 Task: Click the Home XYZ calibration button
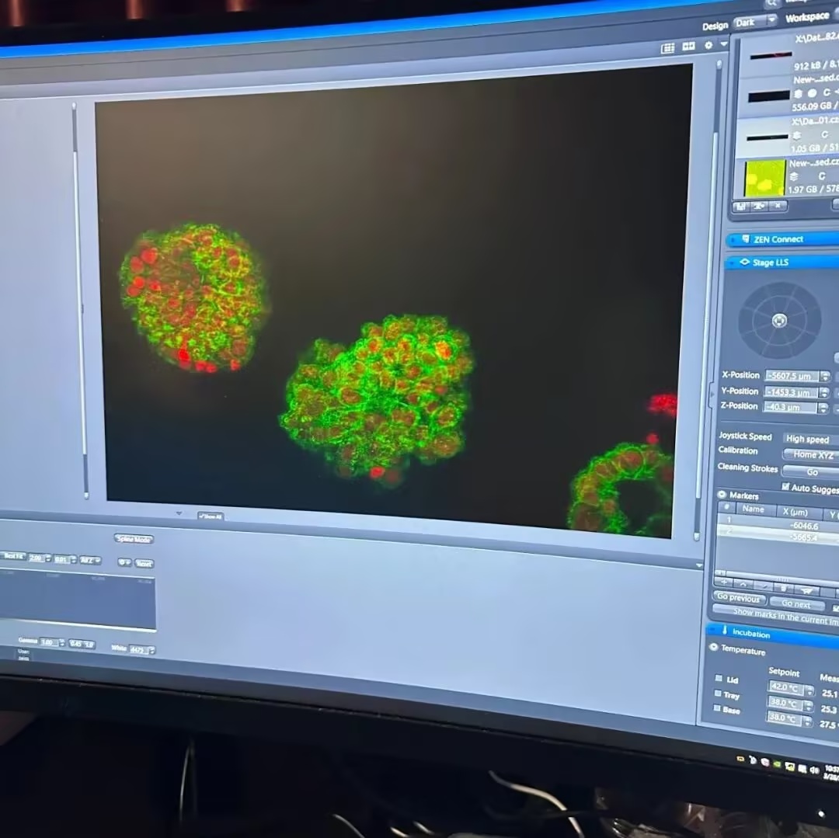(x=810, y=455)
